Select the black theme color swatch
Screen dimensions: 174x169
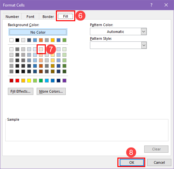pyautogui.click(x=17, y=40)
